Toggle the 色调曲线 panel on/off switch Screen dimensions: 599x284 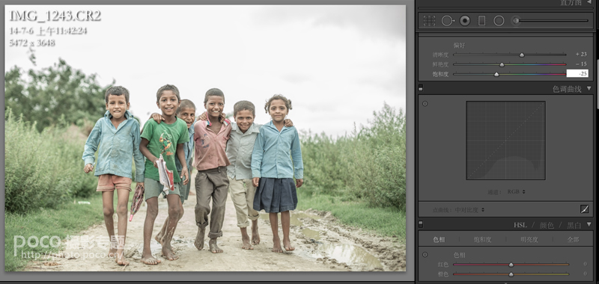tap(421, 88)
